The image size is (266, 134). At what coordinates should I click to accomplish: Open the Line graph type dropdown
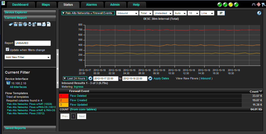point(207,13)
